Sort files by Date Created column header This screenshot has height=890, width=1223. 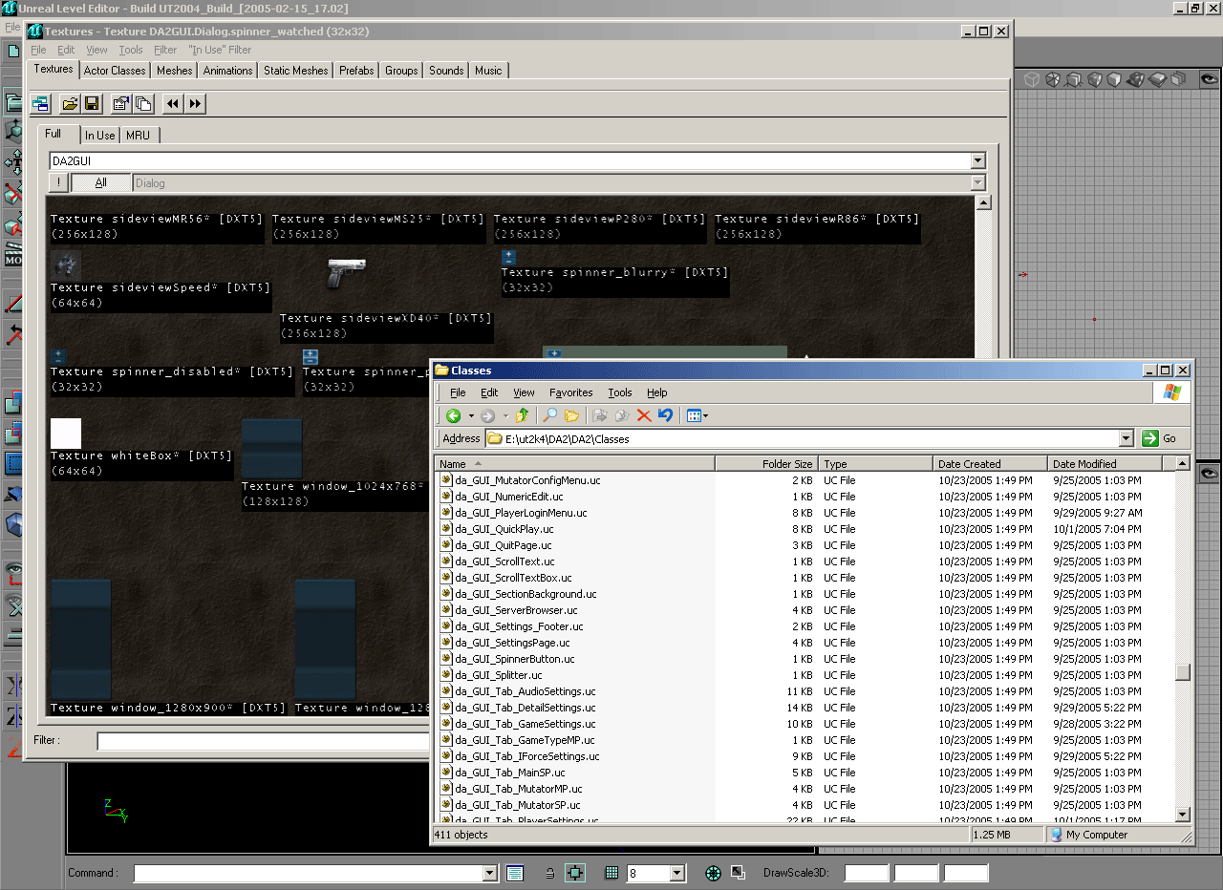point(991,464)
